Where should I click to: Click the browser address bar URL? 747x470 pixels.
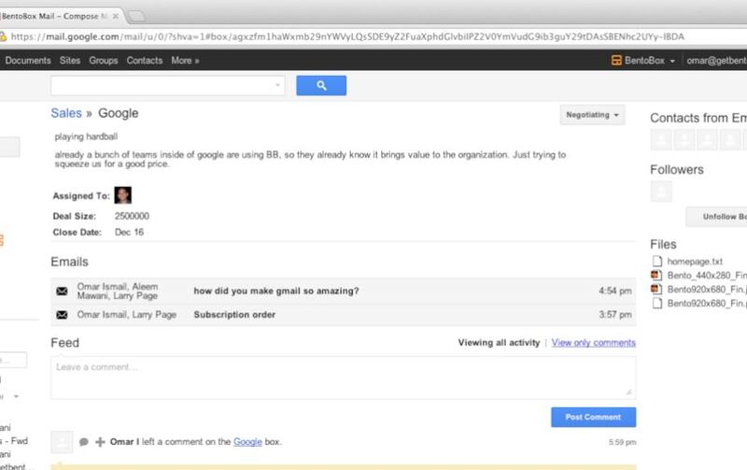point(347,36)
